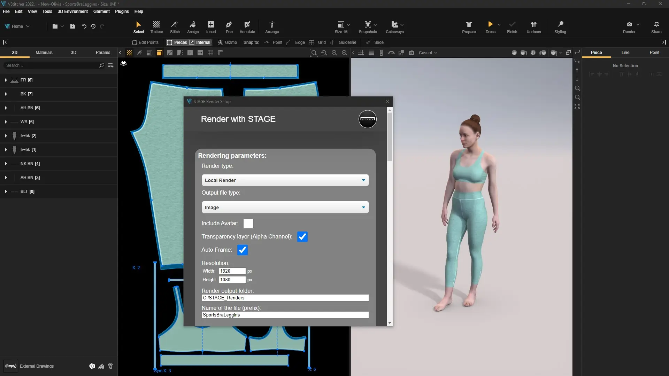Open the Styling tool

click(560, 27)
